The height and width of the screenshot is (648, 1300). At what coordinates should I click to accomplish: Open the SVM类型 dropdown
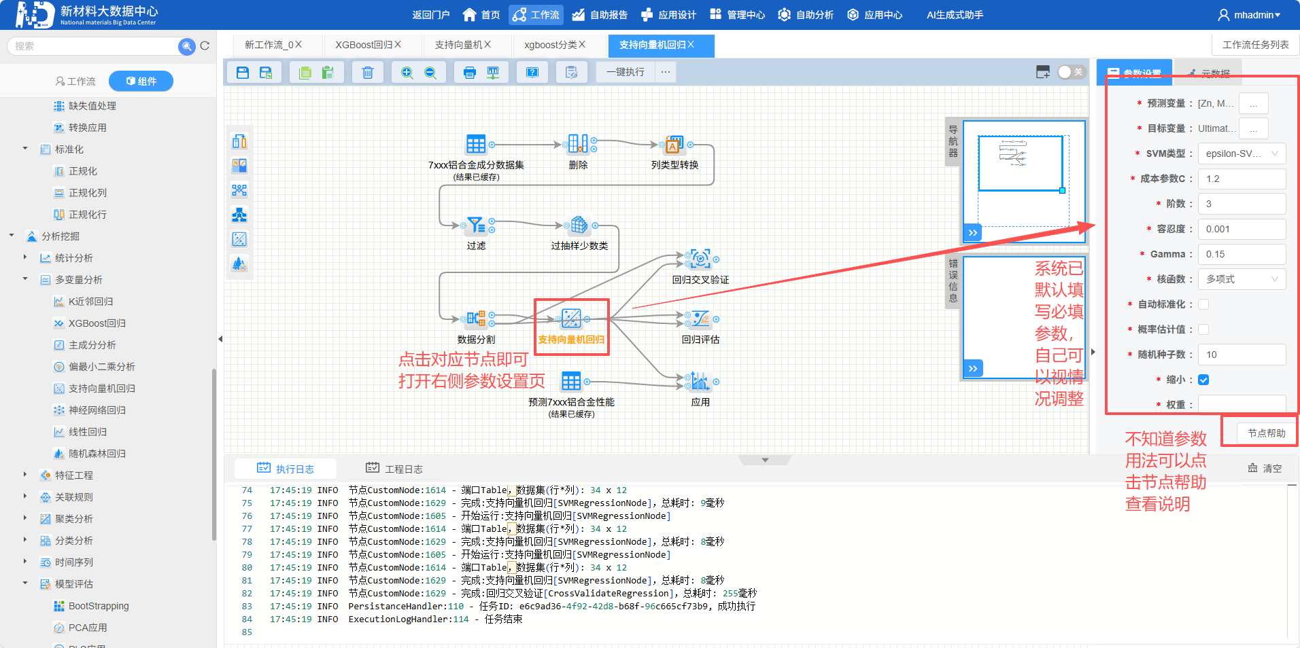click(x=1241, y=154)
